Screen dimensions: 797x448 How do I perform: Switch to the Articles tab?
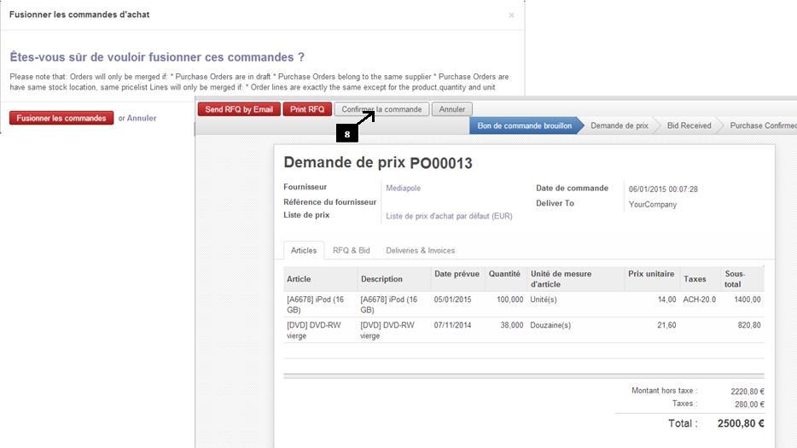pyautogui.click(x=304, y=250)
